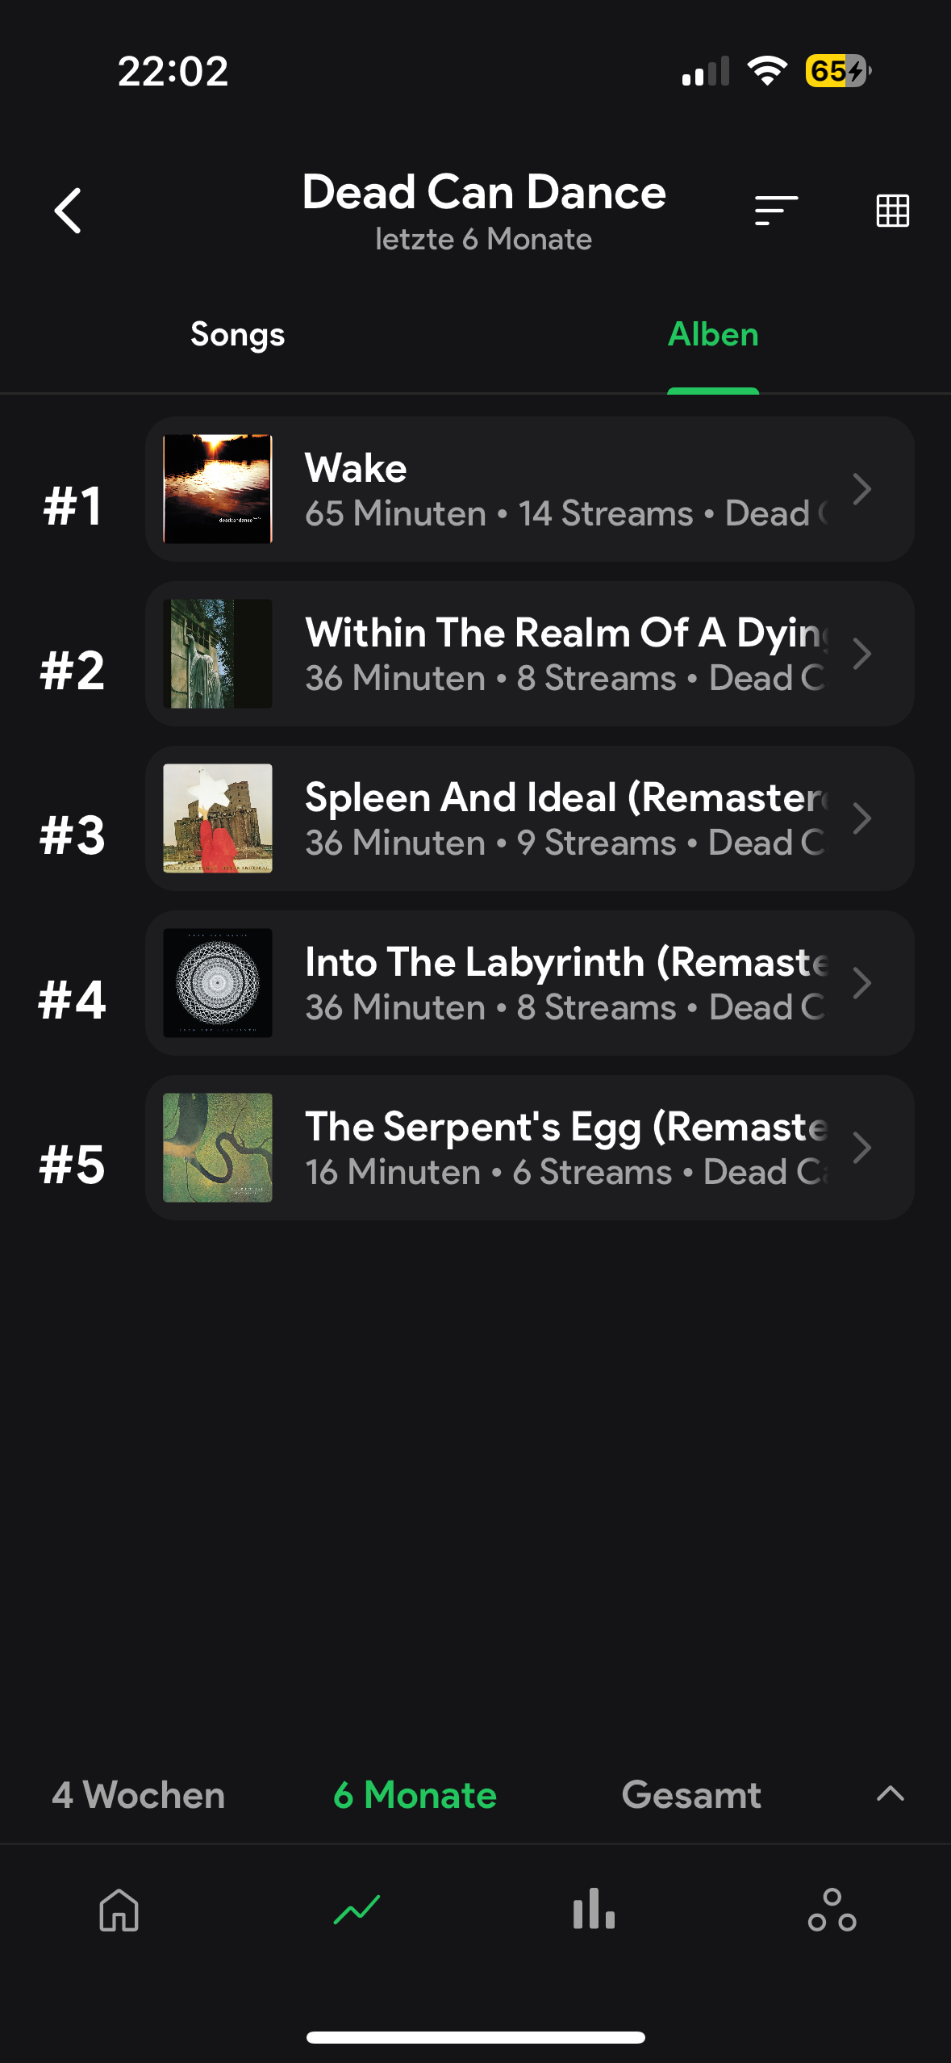Expand the time range panel chevron
The height and width of the screenshot is (2063, 951).
point(890,1793)
